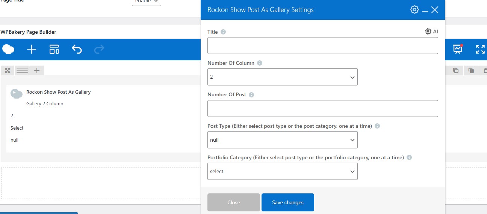Show info tooltip beside Portfolio Category label
The image size is (487, 214).
tap(409, 157)
